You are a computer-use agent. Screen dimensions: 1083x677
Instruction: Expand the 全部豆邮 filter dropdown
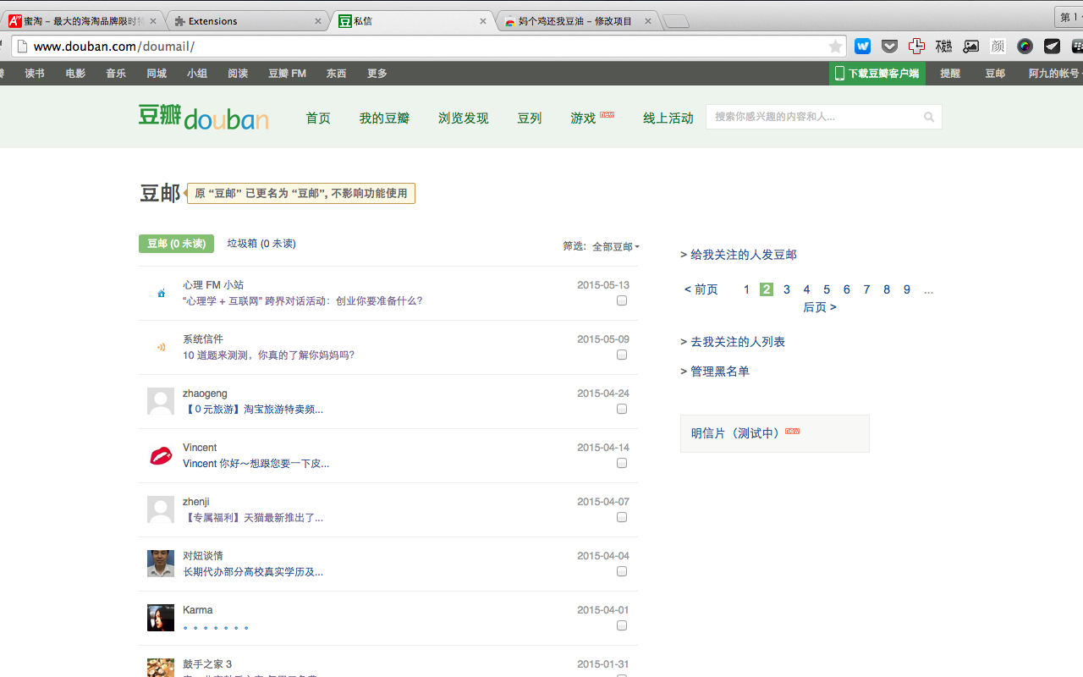tap(615, 247)
